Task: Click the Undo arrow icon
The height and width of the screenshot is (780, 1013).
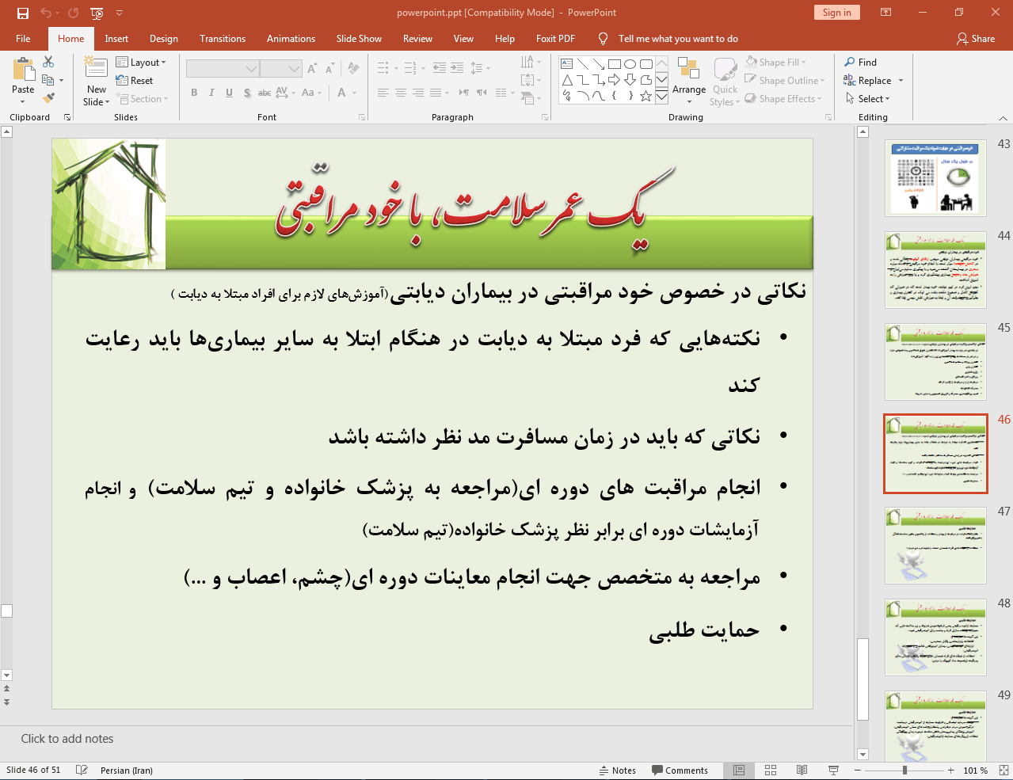Action: coord(46,13)
